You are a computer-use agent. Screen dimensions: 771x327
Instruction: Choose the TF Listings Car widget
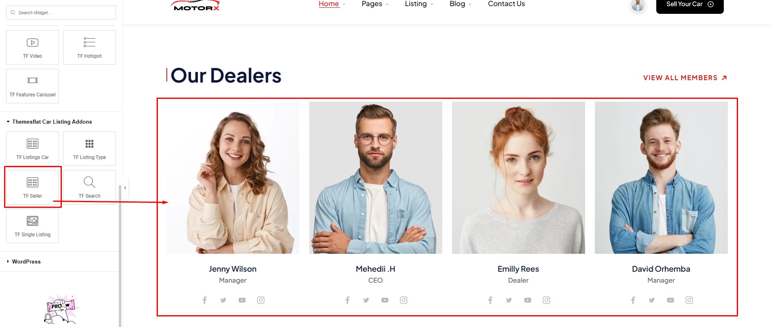point(33,148)
